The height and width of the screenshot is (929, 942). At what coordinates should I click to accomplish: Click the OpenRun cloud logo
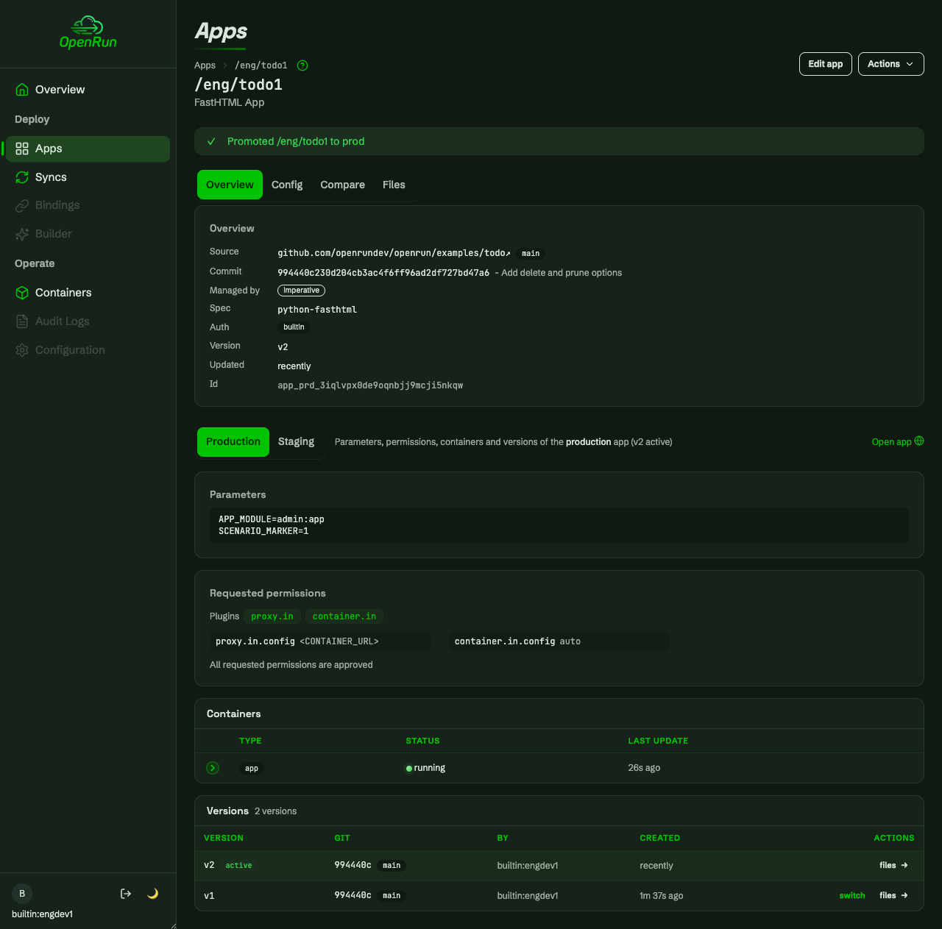coord(88,33)
